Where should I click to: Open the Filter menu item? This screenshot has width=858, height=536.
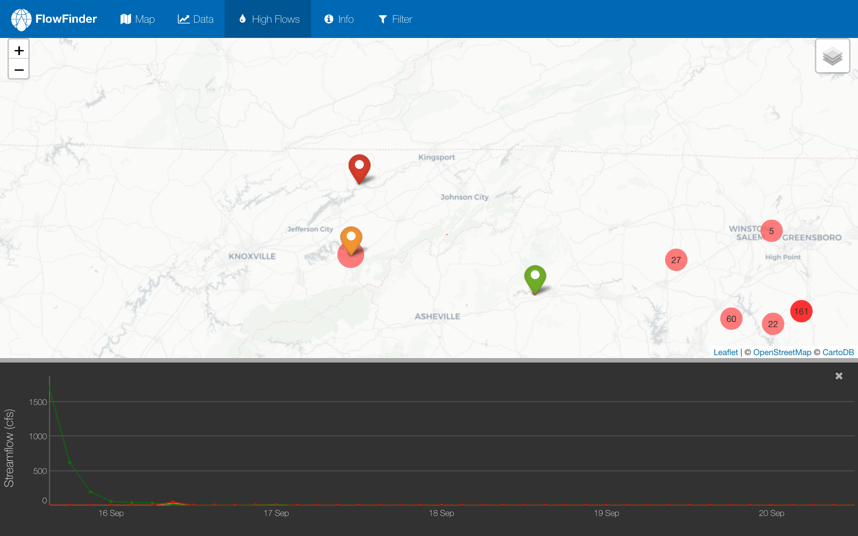pyautogui.click(x=395, y=19)
